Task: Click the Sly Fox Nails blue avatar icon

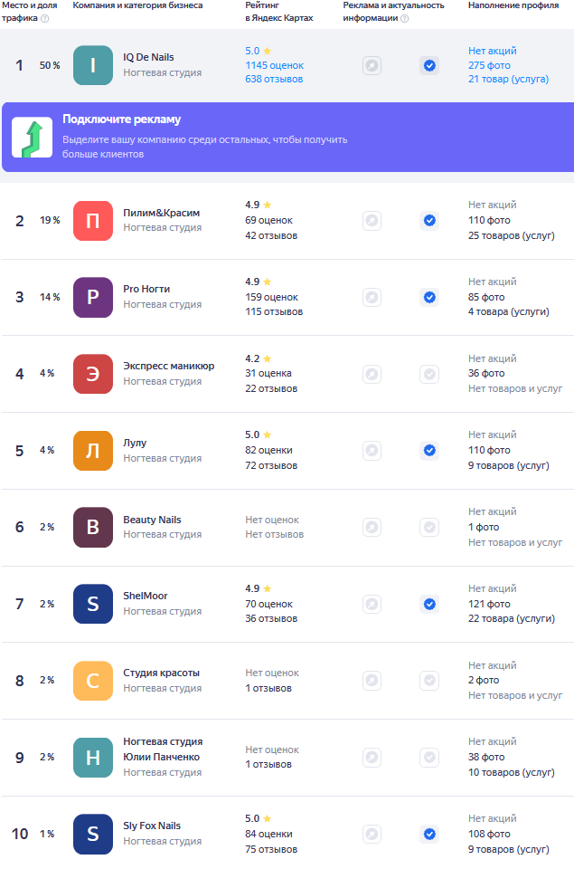Action: [93, 834]
